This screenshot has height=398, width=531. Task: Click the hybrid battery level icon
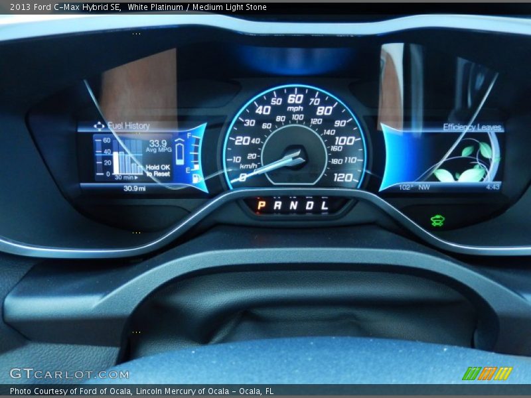click(179, 153)
